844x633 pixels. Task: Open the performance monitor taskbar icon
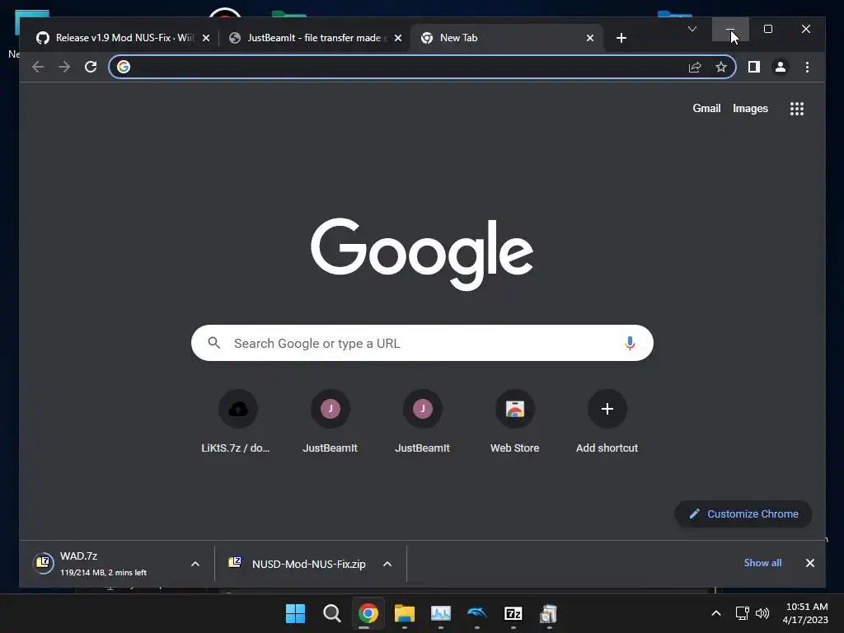[441, 613]
